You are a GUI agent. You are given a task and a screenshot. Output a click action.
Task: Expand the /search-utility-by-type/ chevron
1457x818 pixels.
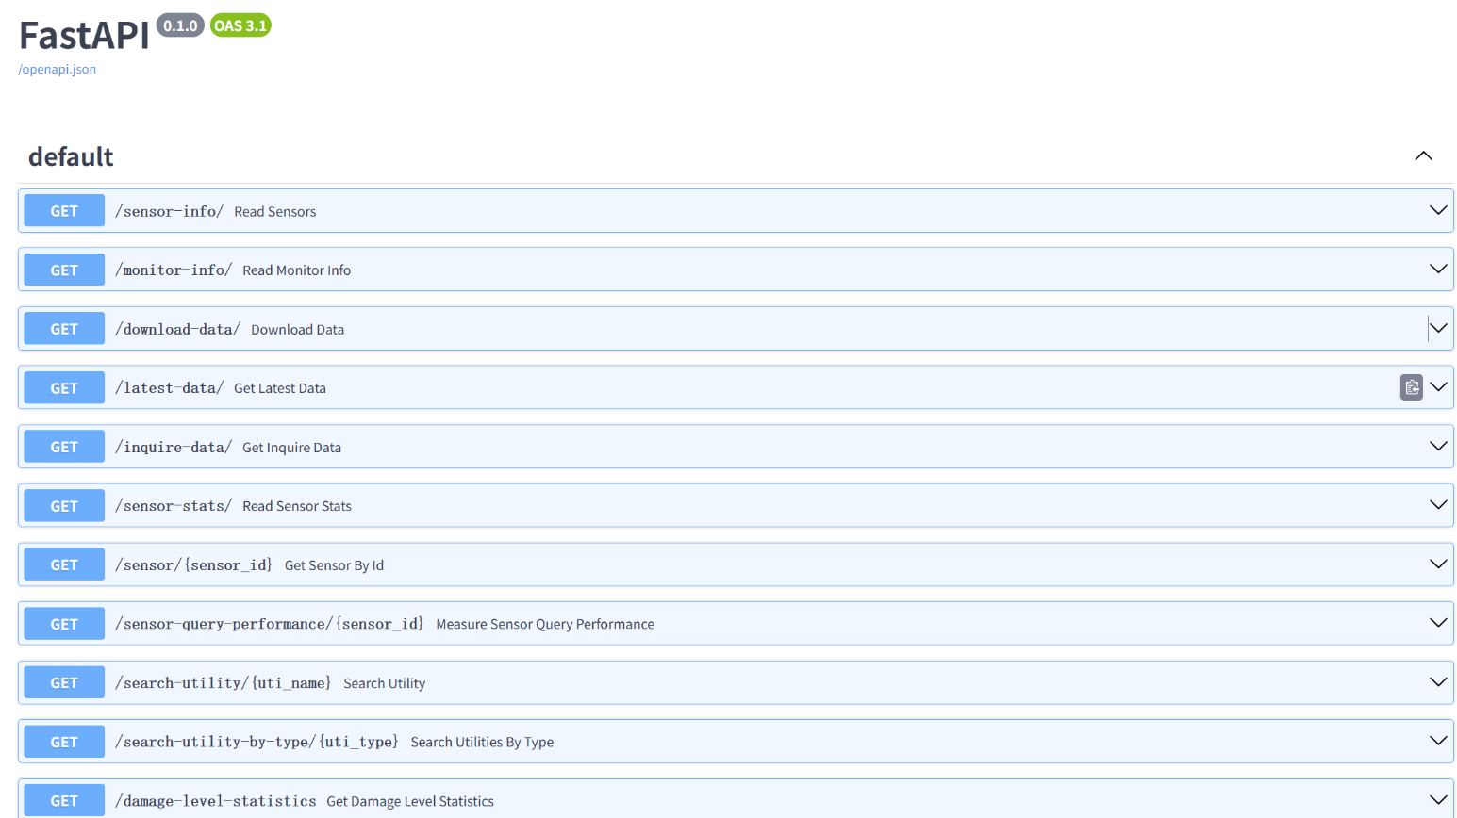1438,741
